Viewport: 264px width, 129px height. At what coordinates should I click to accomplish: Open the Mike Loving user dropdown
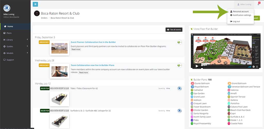[x=244, y=4]
